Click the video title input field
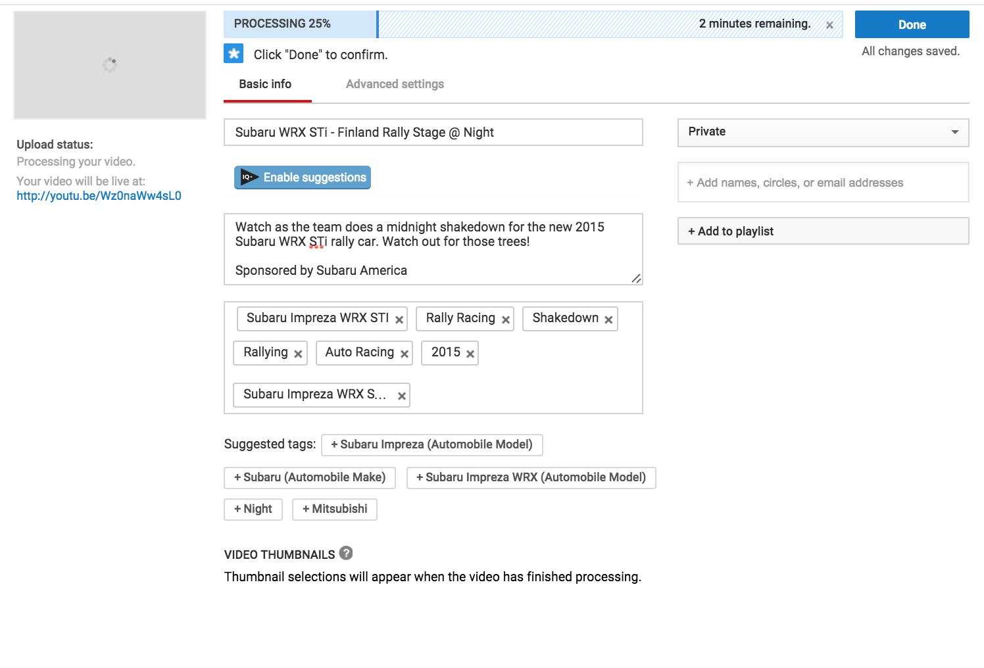The image size is (984, 668). coord(433,132)
